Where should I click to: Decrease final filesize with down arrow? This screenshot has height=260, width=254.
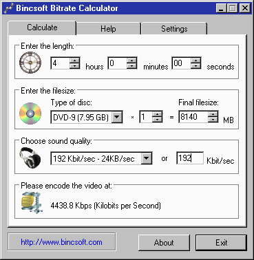point(213,120)
